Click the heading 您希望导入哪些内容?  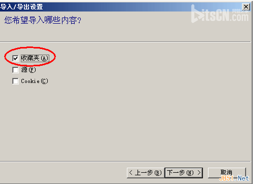pos(43,20)
